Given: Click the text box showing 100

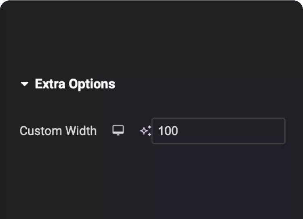Looking at the screenshot, I should click(x=218, y=131).
